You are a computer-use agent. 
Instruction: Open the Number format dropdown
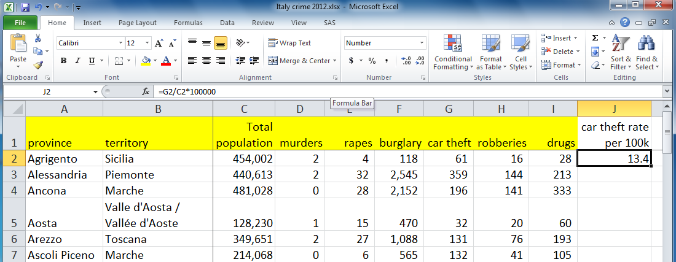(x=422, y=43)
